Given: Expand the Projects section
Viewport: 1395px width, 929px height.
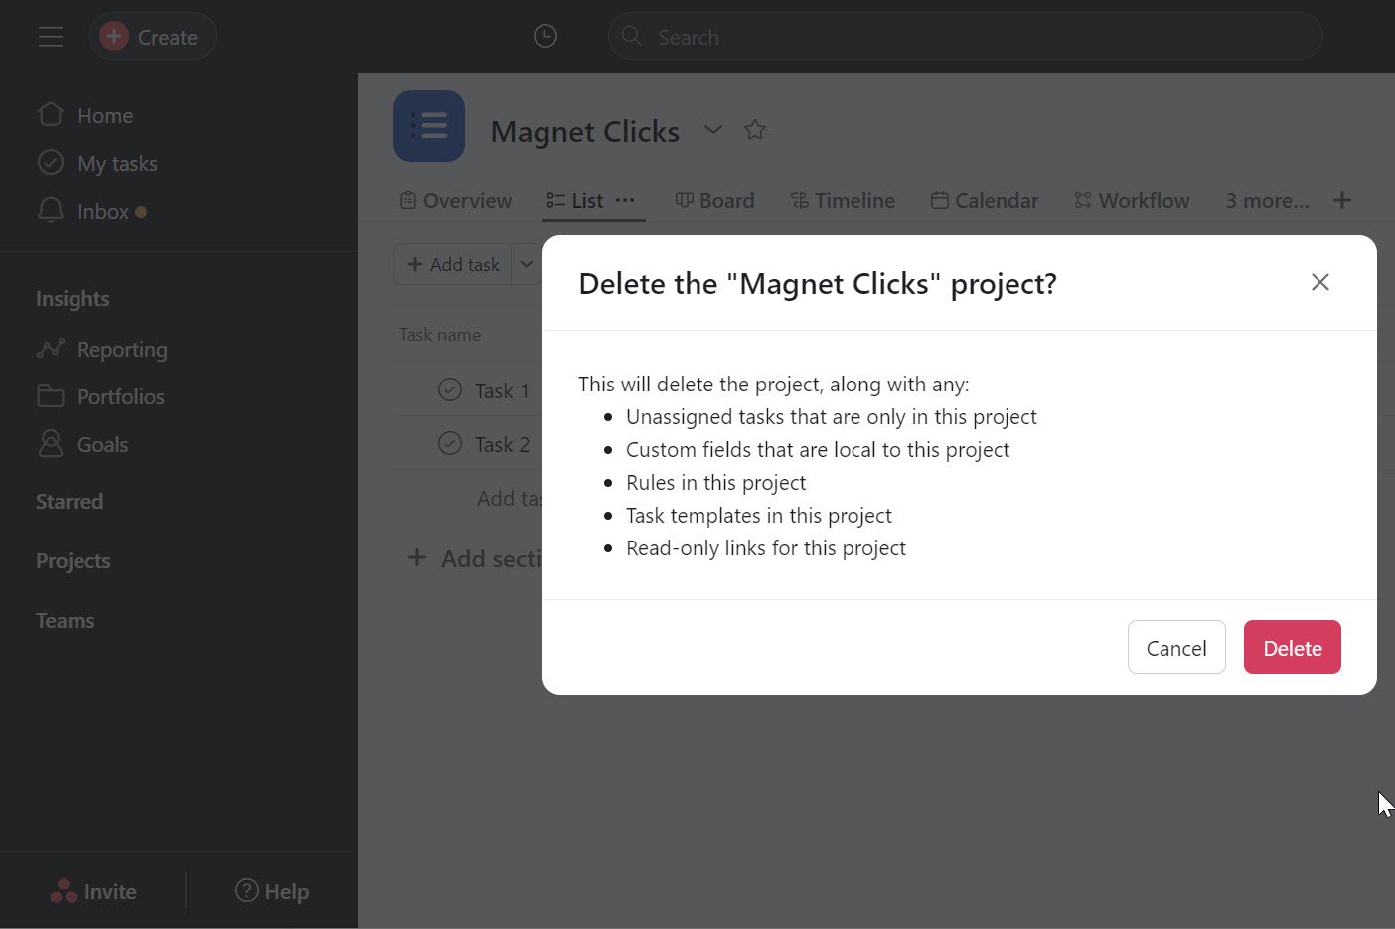Looking at the screenshot, I should 74,561.
